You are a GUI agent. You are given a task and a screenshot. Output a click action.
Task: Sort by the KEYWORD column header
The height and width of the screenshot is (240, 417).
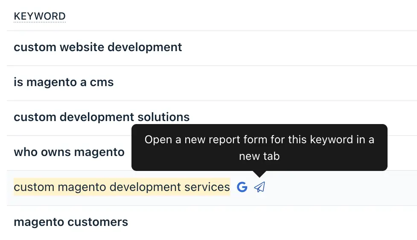[x=40, y=17]
